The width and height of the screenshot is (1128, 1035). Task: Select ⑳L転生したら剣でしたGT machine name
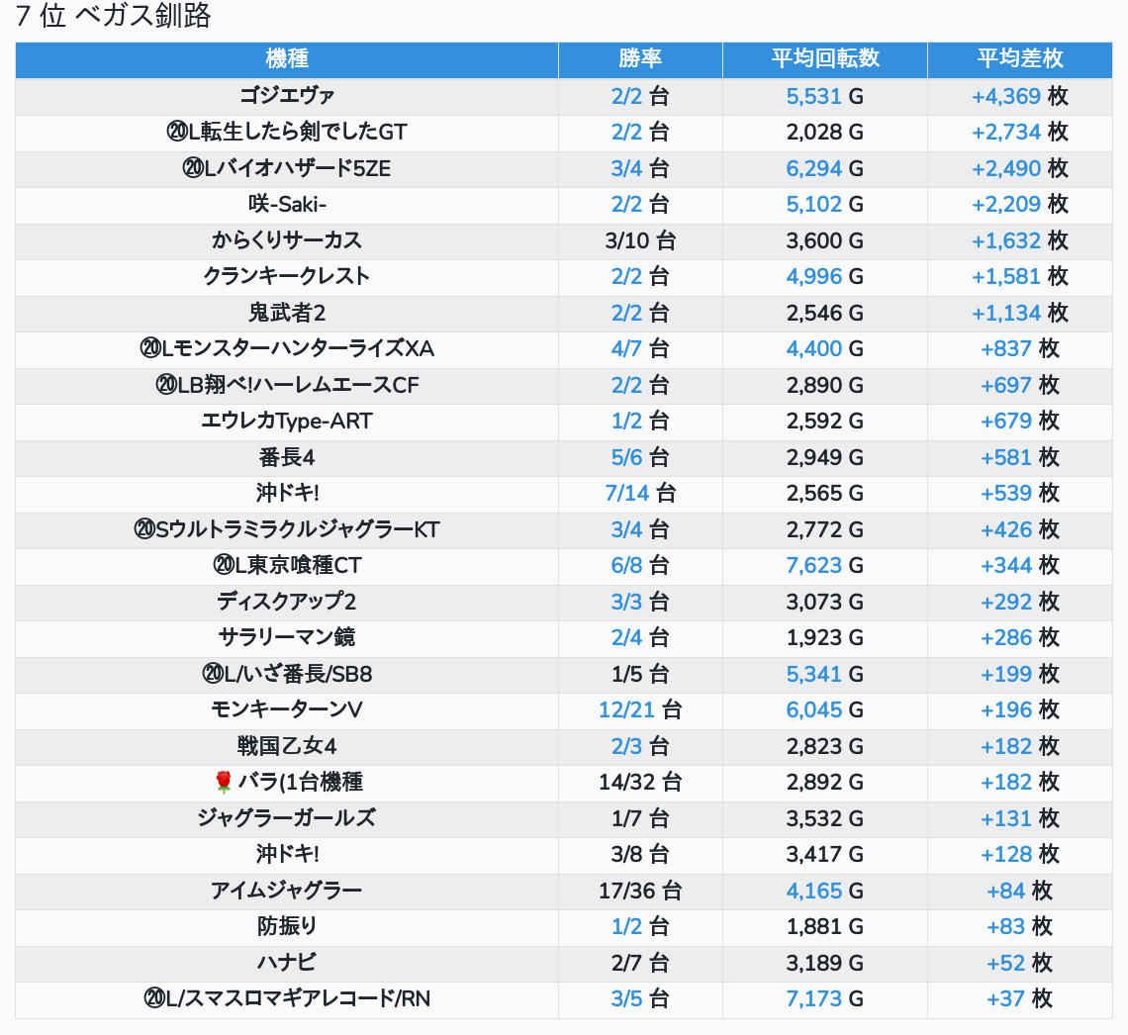tap(286, 132)
